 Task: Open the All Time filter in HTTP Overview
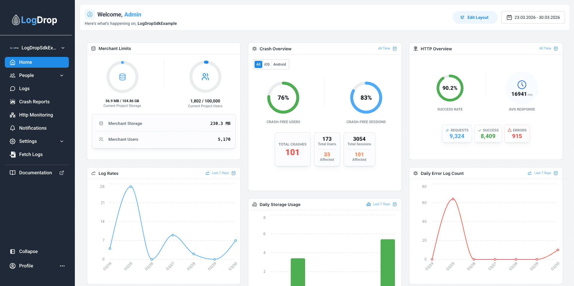click(x=545, y=49)
